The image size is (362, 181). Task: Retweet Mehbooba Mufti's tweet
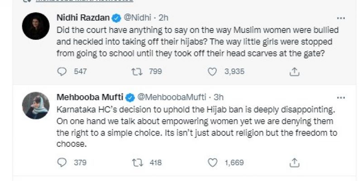[x=136, y=162]
